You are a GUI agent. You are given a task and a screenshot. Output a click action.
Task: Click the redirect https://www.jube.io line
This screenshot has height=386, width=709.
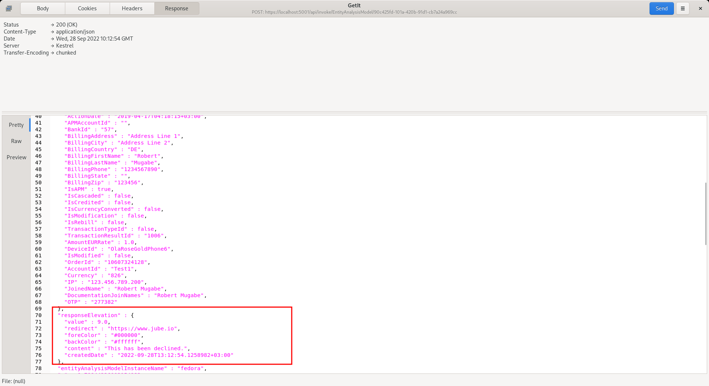122,328
